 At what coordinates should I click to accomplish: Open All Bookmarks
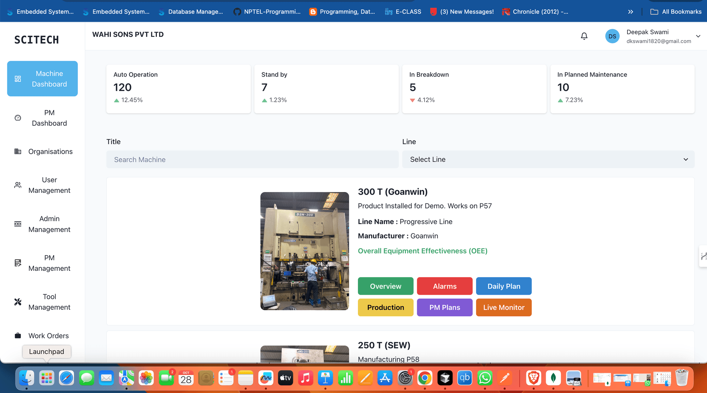[676, 11]
